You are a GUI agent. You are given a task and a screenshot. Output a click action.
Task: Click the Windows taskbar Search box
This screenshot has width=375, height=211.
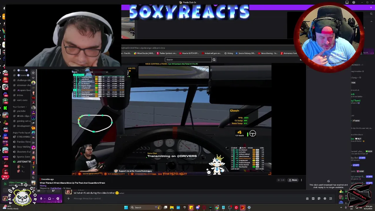pos(146,207)
